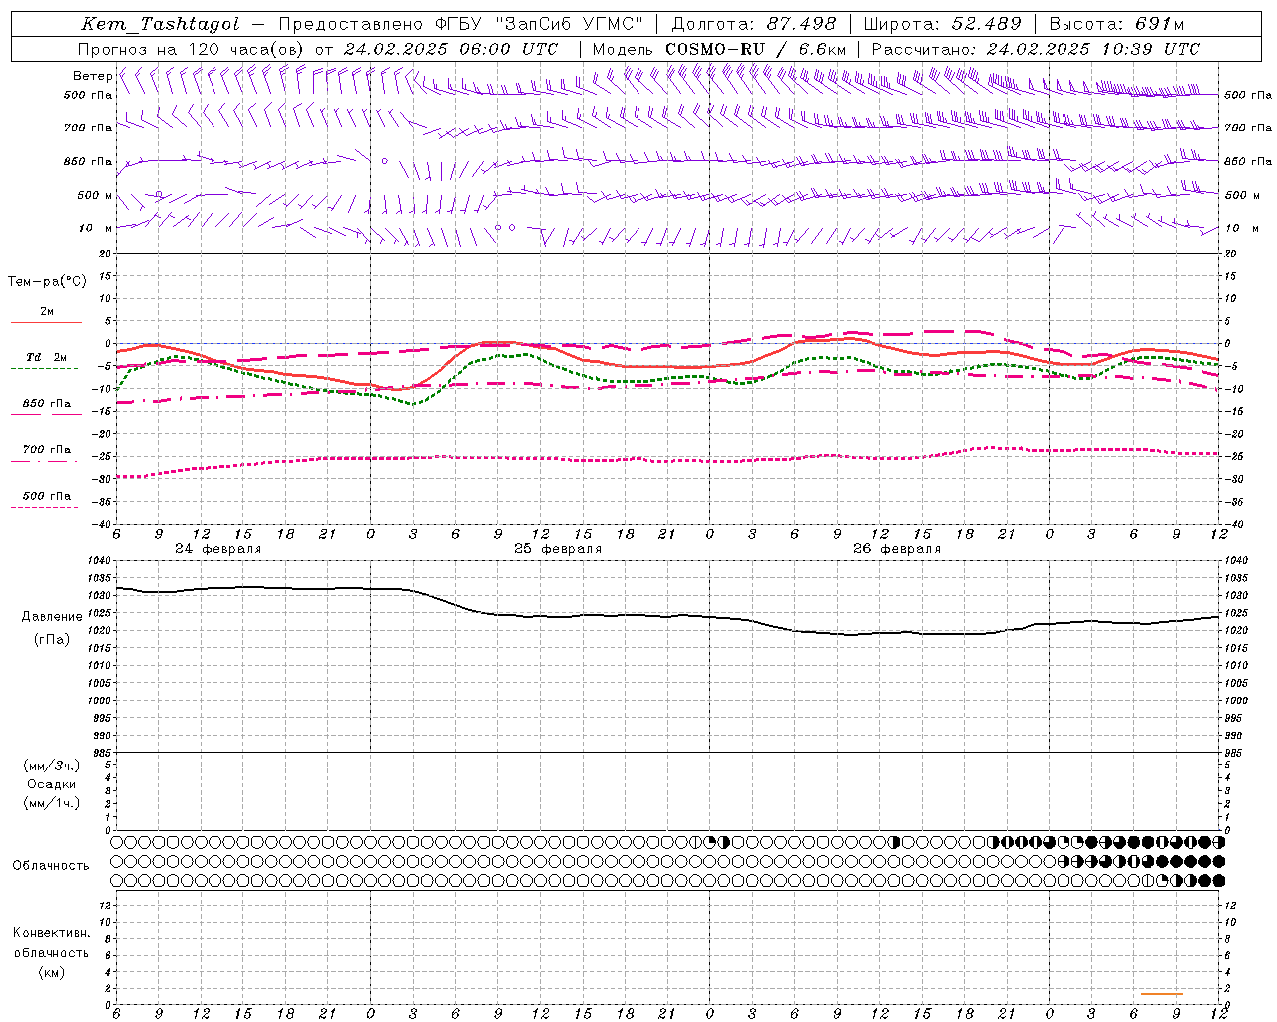Click the 'Облачность' cloud cover label
This screenshot has height=1022, width=1277.
point(51,865)
